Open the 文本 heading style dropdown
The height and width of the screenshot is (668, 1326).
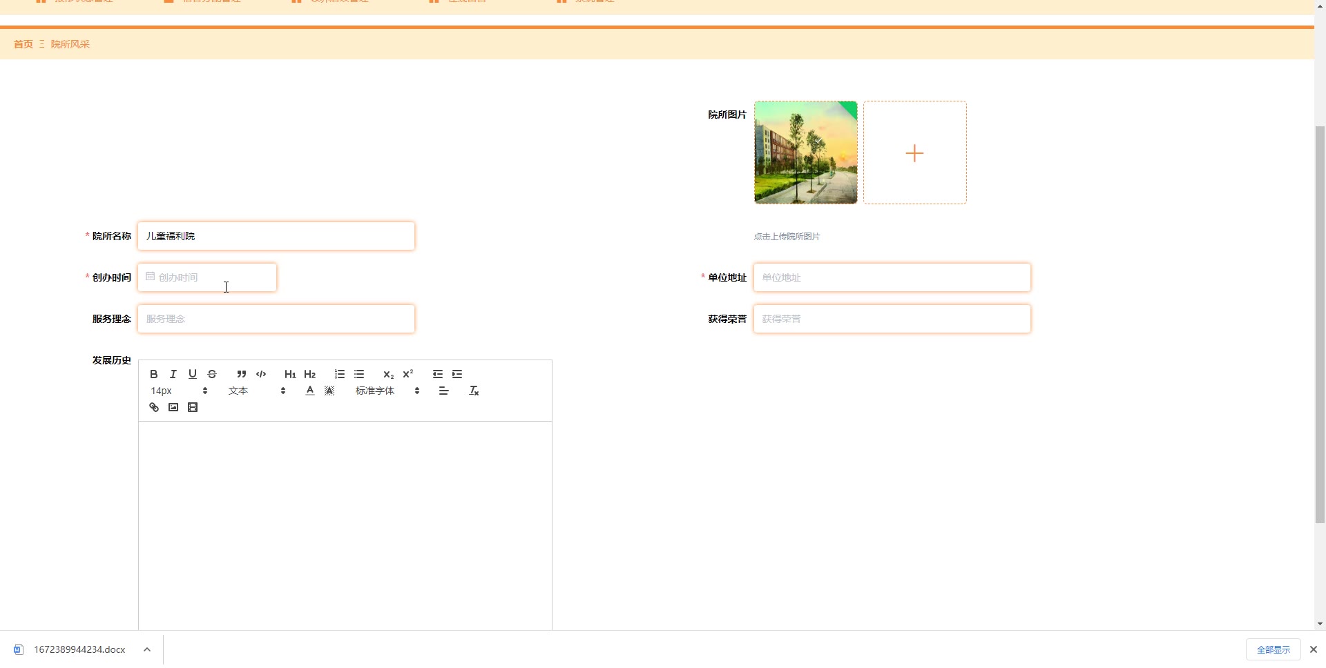[257, 391]
